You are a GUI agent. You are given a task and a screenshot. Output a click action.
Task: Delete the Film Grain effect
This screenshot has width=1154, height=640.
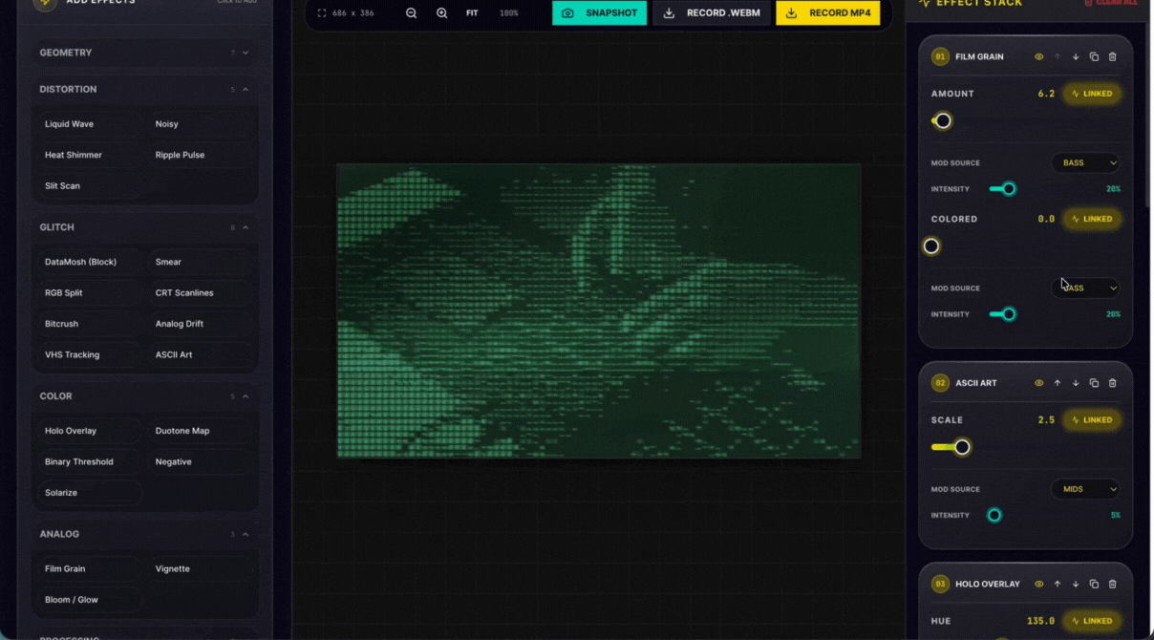click(x=1112, y=56)
